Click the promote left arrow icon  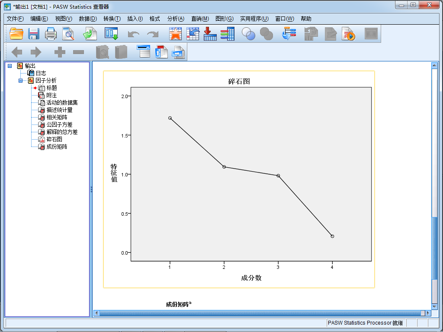[x=17, y=52]
